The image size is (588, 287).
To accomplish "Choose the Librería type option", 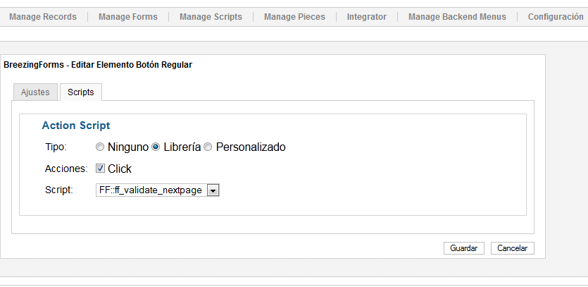I will tap(156, 147).
